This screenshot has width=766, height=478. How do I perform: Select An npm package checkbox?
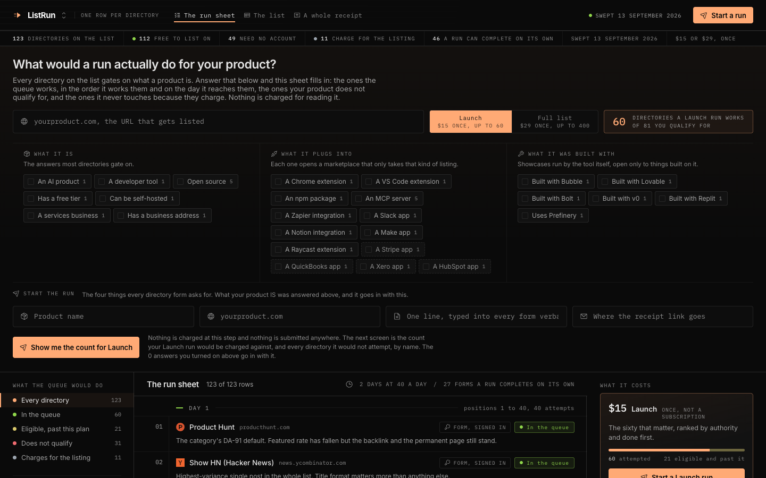tap(278, 199)
